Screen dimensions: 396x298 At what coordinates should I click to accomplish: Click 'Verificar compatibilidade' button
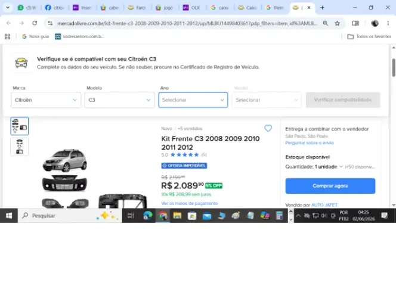click(343, 100)
